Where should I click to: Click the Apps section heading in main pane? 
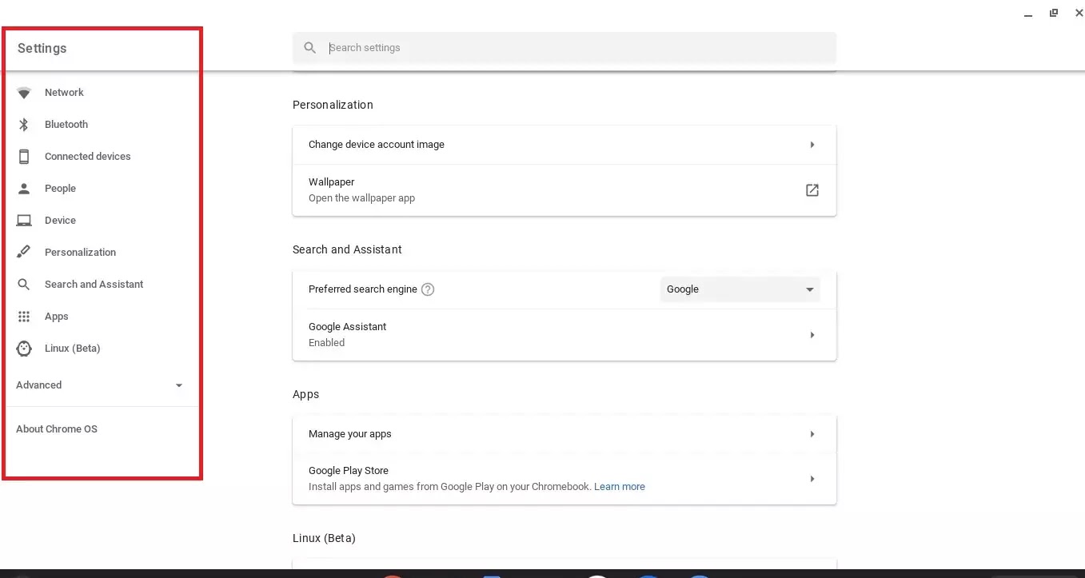(x=305, y=394)
